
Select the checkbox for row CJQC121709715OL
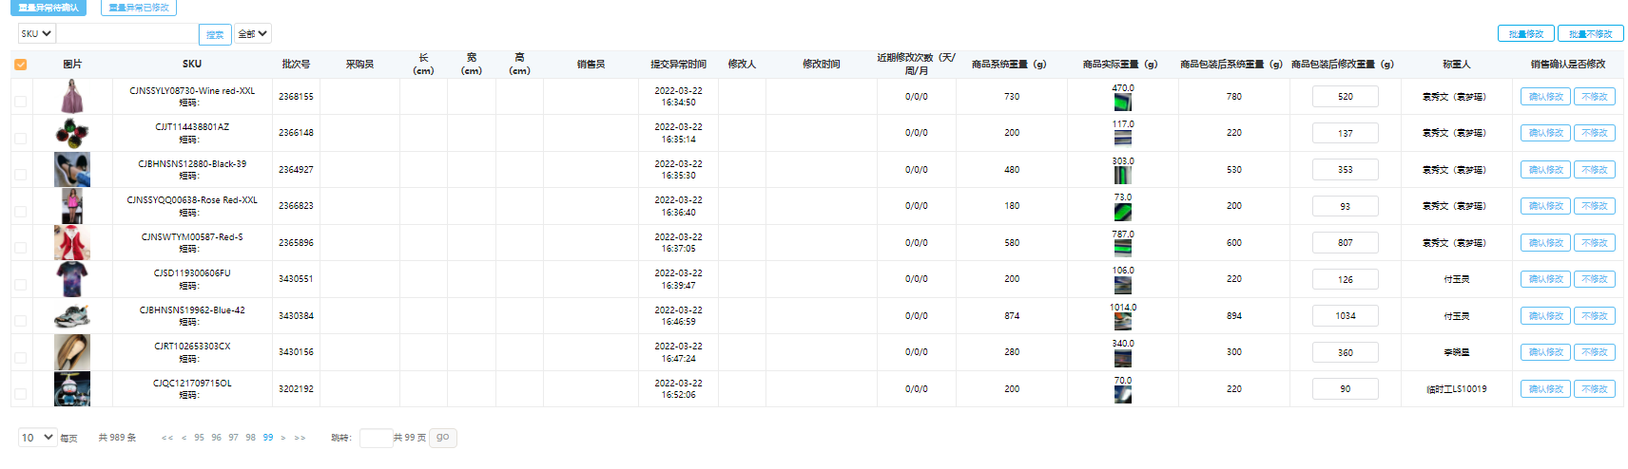tap(21, 393)
